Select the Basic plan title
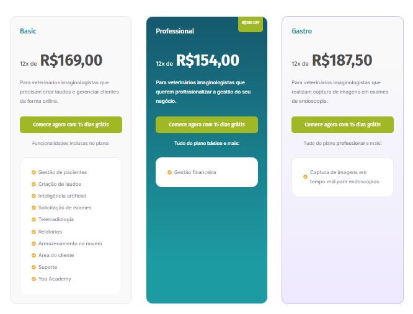Image resolution: width=413 pixels, height=314 pixels. [x=28, y=31]
